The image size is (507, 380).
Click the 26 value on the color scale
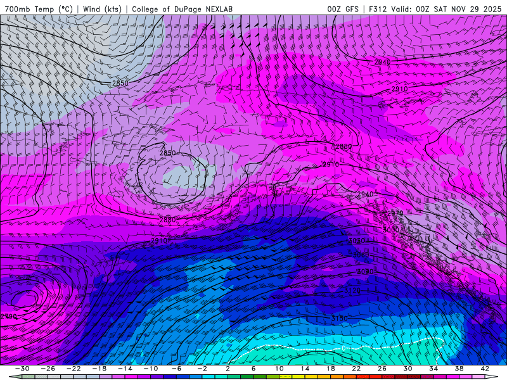pos(382,369)
